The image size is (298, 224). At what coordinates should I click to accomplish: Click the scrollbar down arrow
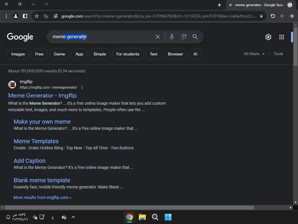tap(295, 202)
